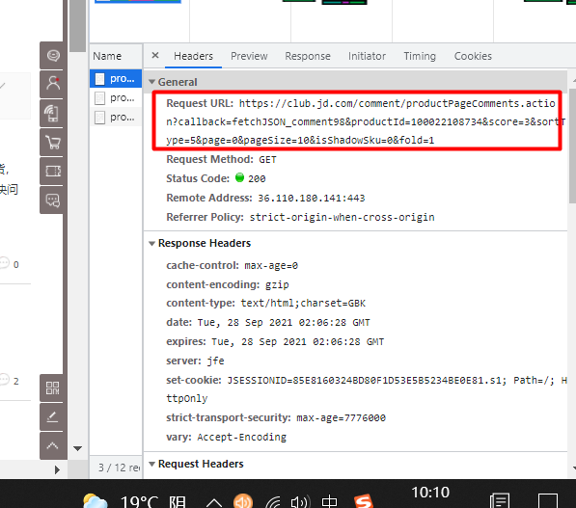Click the green status code indicator dot
Screen dimensions: 576x508
tap(239, 177)
